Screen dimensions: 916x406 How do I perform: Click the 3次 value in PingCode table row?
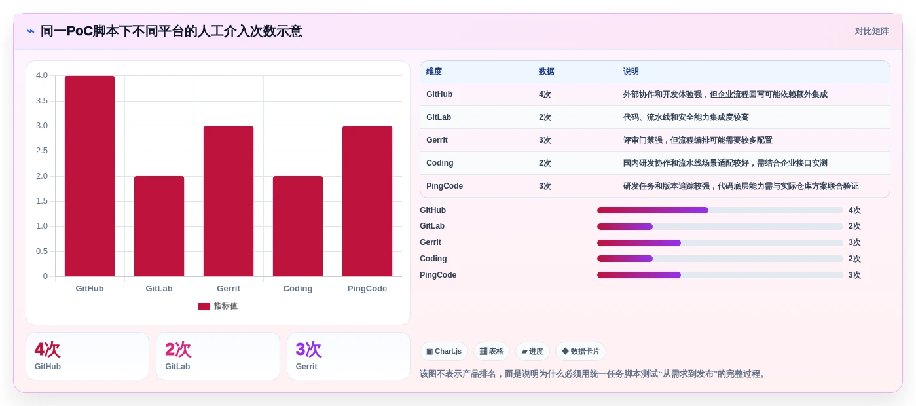[545, 186]
